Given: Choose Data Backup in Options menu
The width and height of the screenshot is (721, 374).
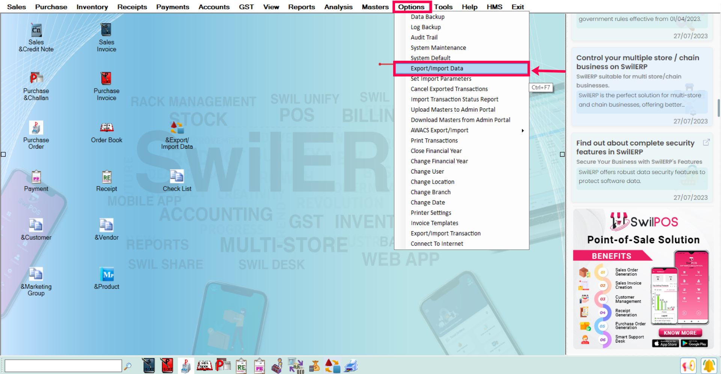Looking at the screenshot, I should (x=462, y=17).
